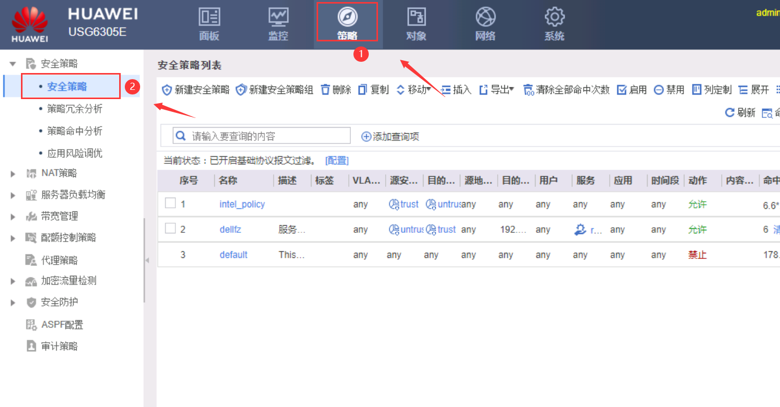The width and height of the screenshot is (780, 407).
Task: Open the 面板 dashboard icon
Action: click(209, 17)
